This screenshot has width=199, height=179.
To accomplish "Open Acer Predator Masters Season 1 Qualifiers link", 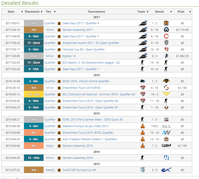I will (x=90, y=139).
